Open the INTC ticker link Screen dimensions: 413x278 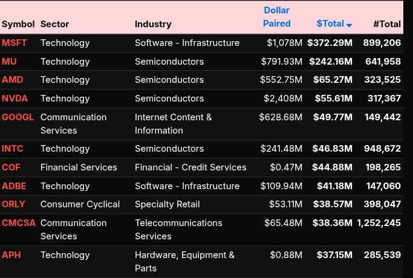point(13,149)
